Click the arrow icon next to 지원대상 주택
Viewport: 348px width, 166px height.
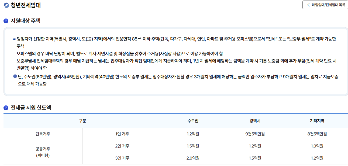click(6, 21)
